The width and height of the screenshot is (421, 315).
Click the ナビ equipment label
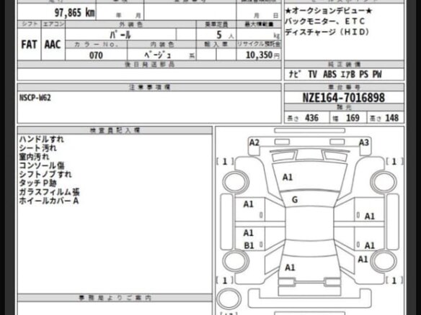pyautogui.click(x=294, y=74)
